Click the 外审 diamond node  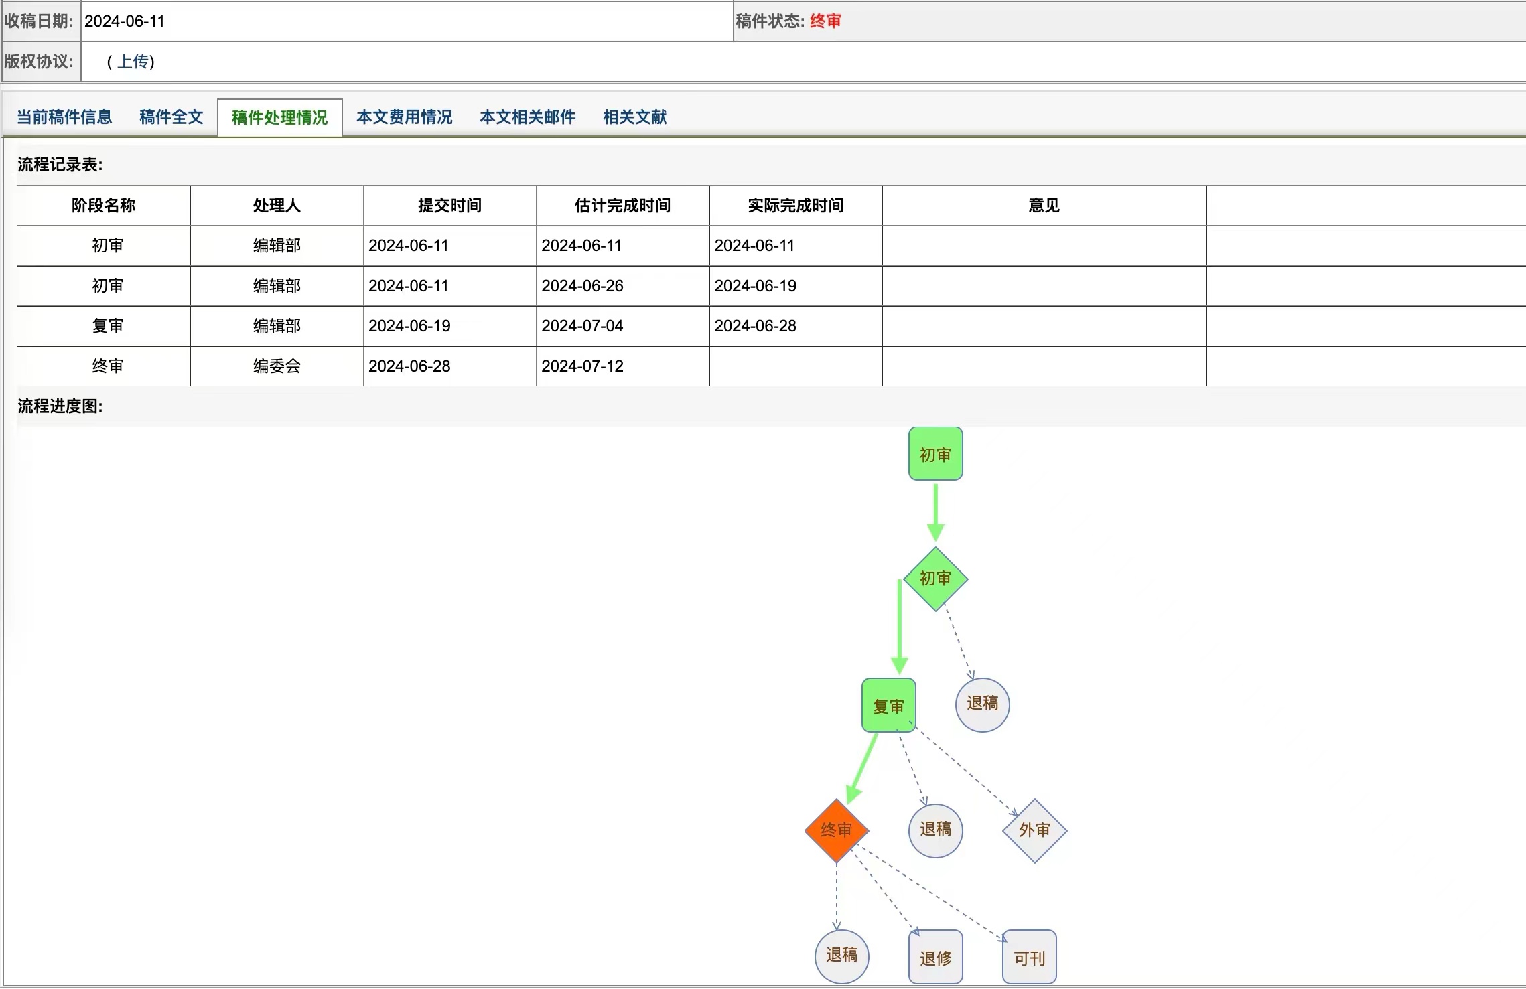click(x=1034, y=830)
